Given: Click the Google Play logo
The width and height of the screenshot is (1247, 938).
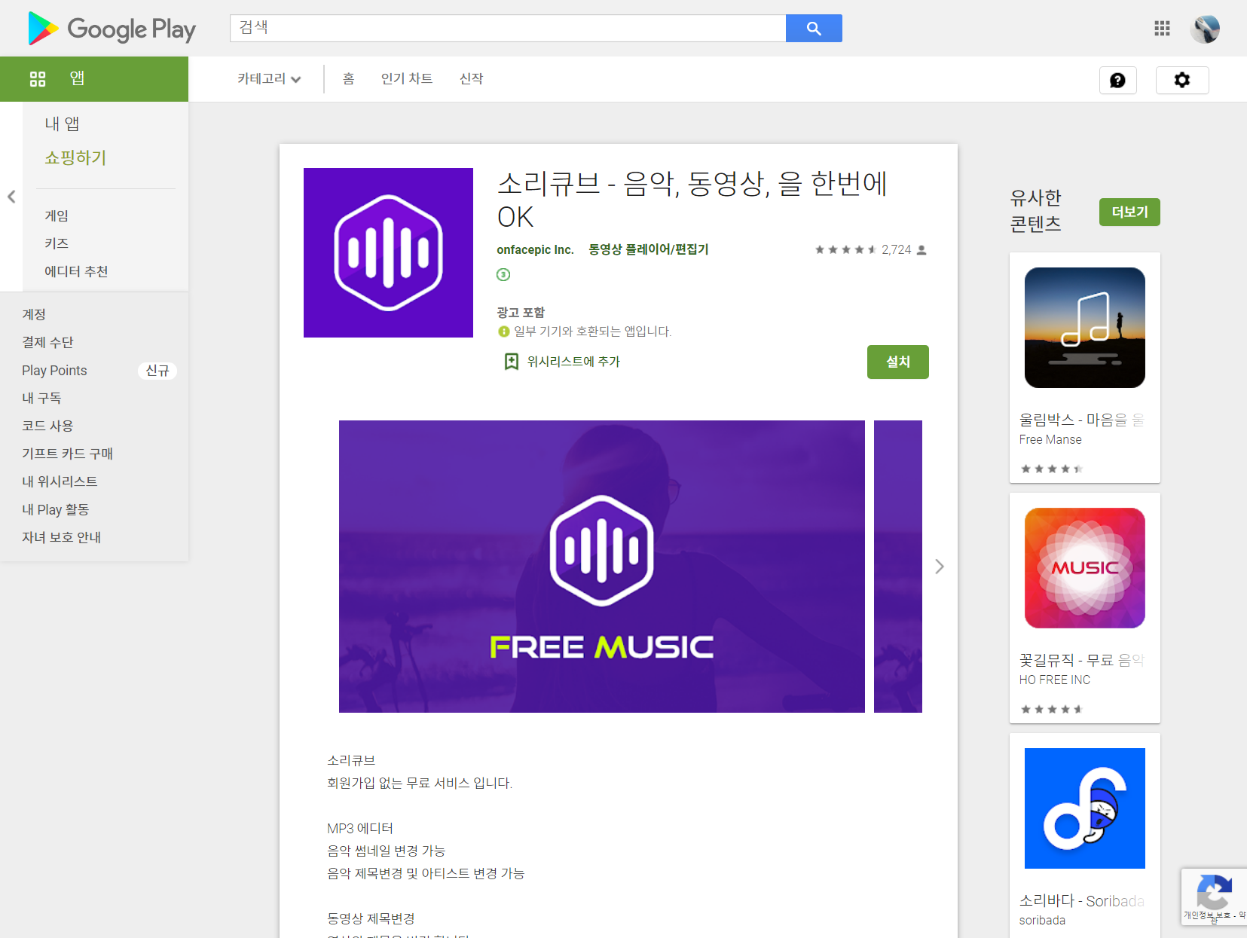Looking at the screenshot, I should click(112, 29).
